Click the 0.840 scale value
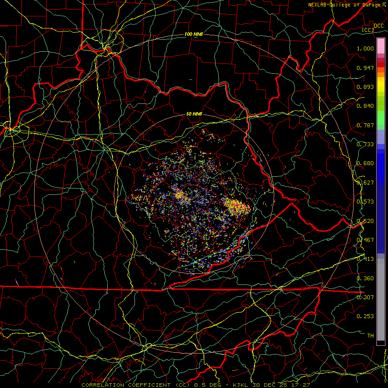 (365, 106)
